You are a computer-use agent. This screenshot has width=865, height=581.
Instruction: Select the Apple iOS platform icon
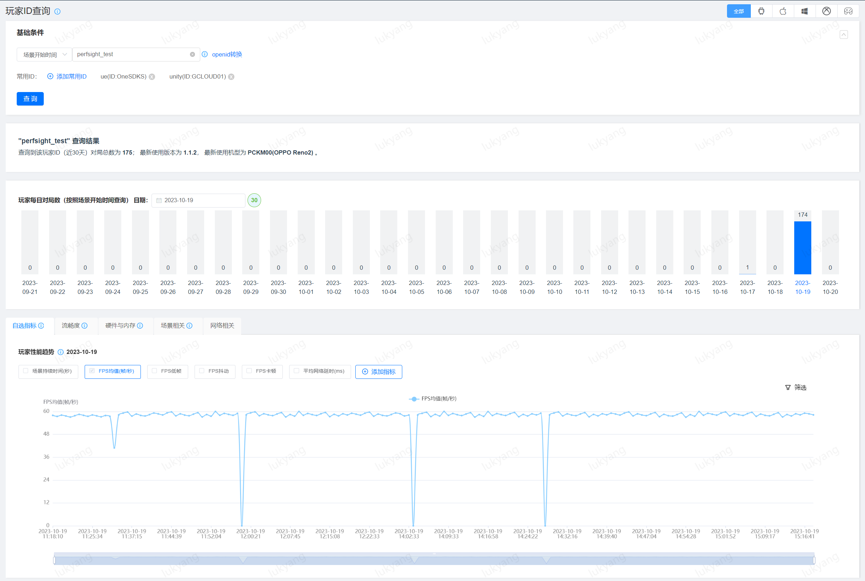click(783, 11)
